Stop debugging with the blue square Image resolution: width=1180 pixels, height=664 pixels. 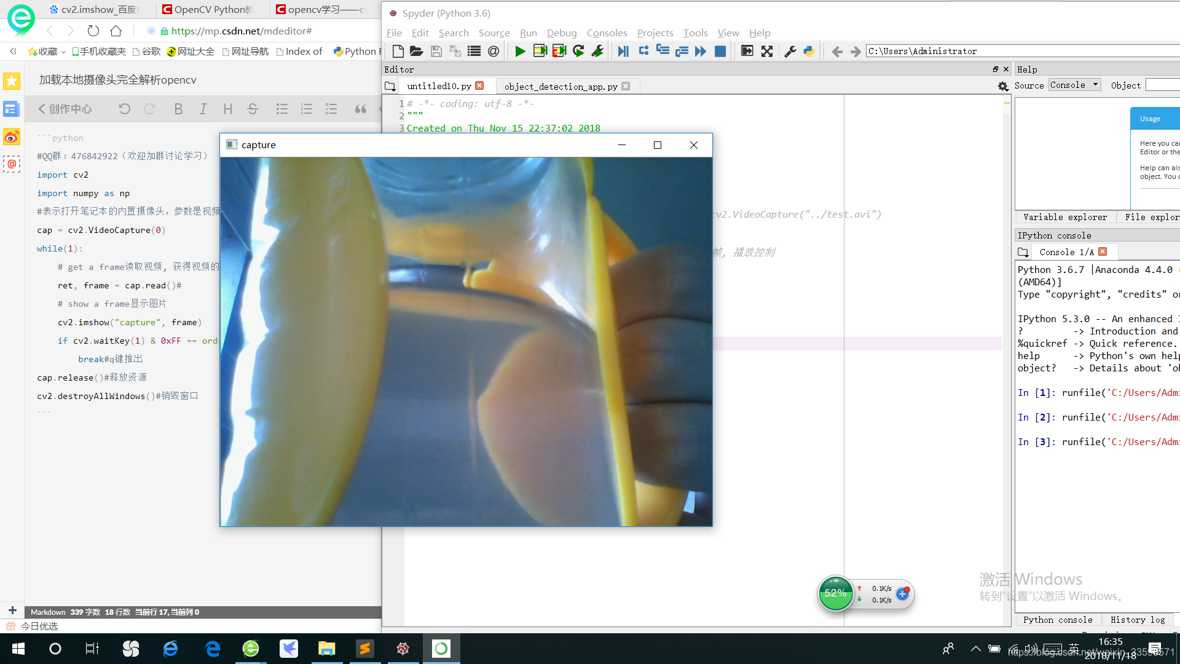(720, 51)
